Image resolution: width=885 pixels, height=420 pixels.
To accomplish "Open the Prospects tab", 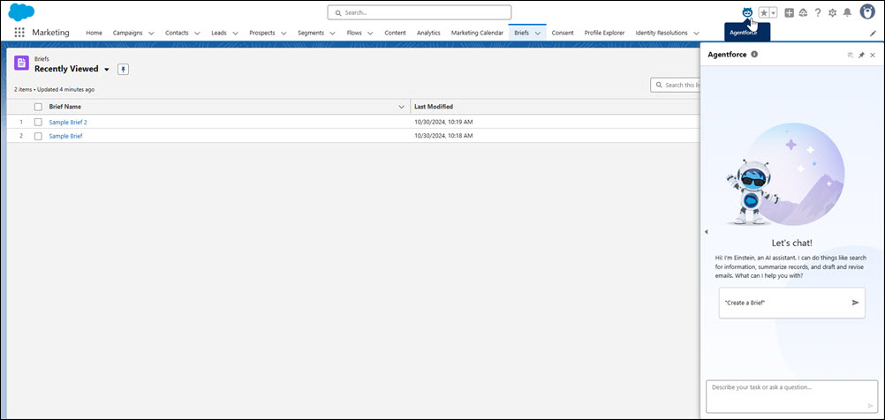I will [262, 33].
